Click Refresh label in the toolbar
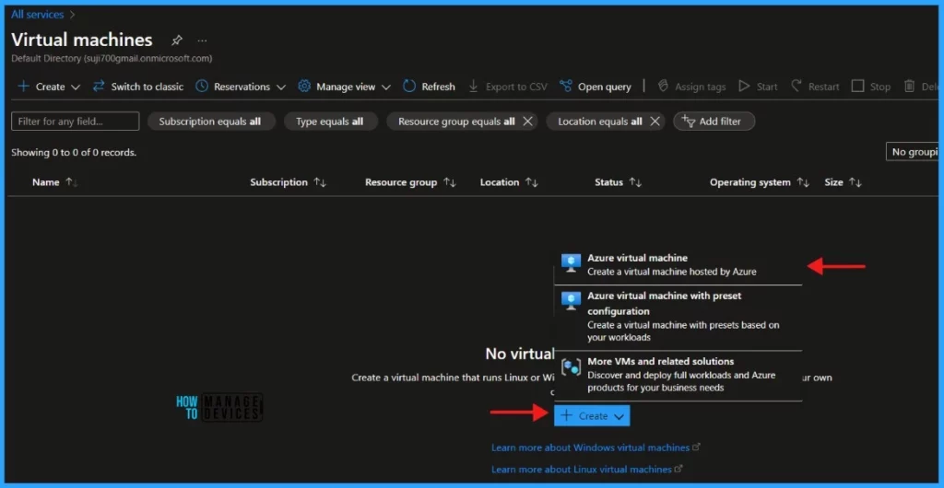 (x=438, y=87)
